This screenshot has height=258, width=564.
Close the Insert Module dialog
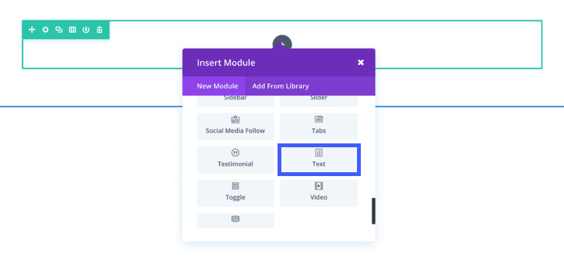pyautogui.click(x=361, y=62)
